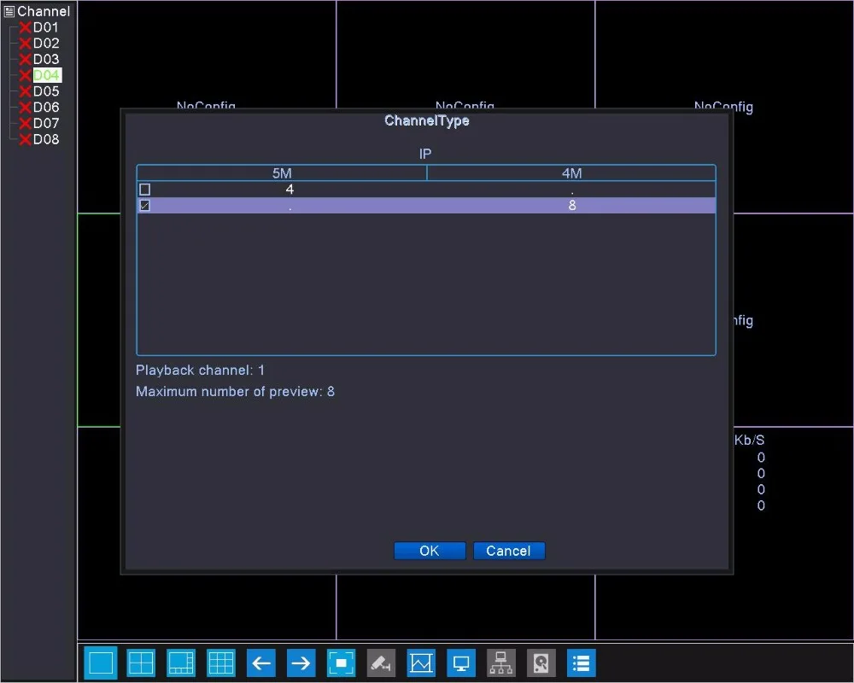Switch to single-view layout icon
854x683 pixels.
tap(101, 663)
